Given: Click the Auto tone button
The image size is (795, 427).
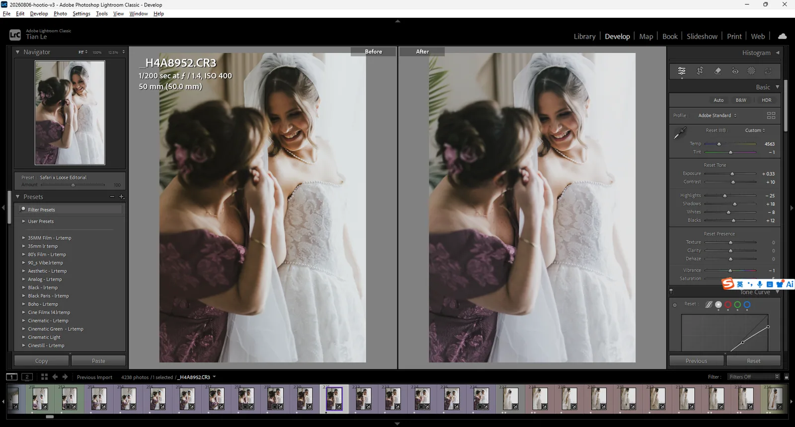Looking at the screenshot, I should pos(718,100).
